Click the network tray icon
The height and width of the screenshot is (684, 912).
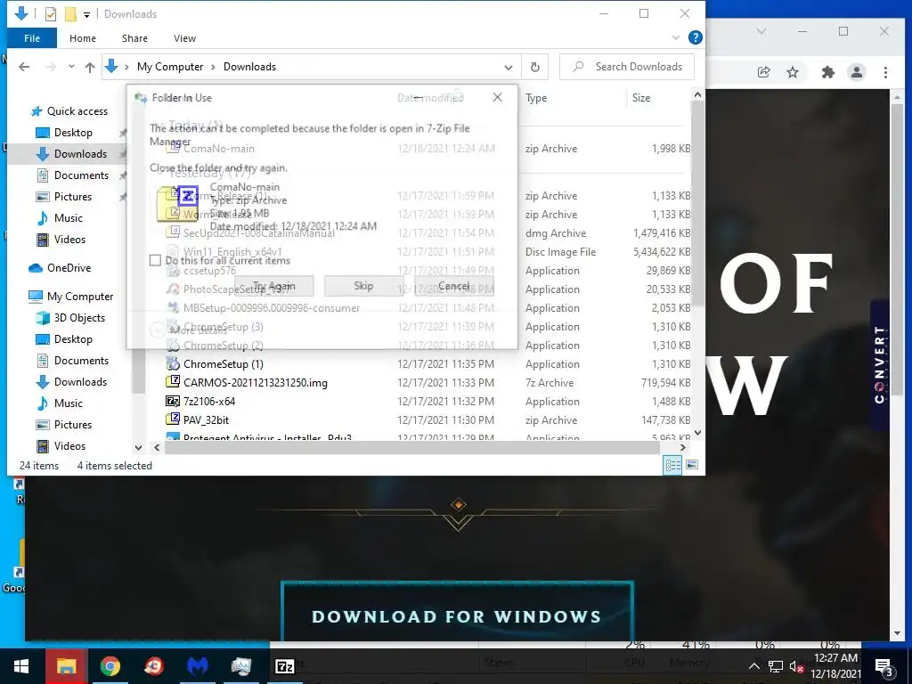776,666
